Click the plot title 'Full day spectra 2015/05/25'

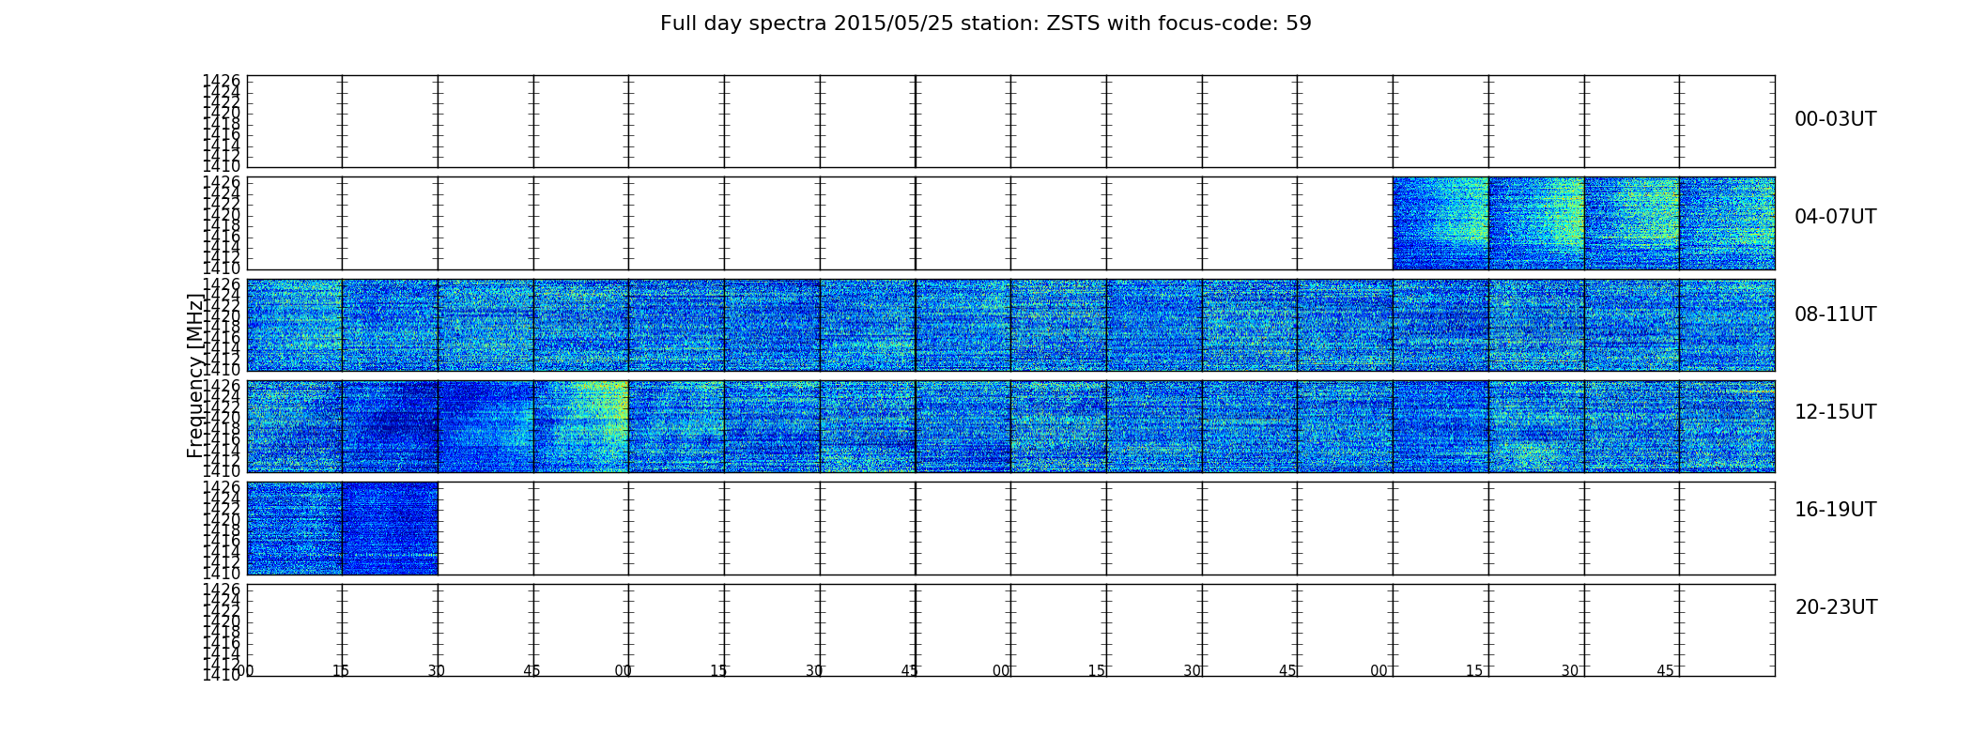point(985,23)
